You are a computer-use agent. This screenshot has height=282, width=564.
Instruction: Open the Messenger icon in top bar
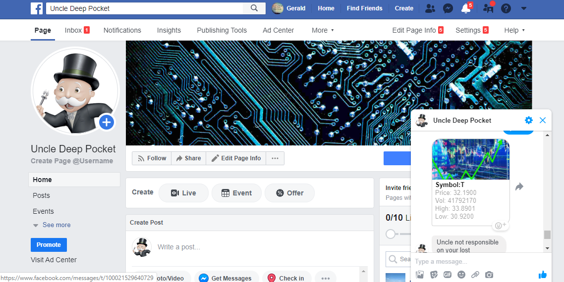pos(448,8)
